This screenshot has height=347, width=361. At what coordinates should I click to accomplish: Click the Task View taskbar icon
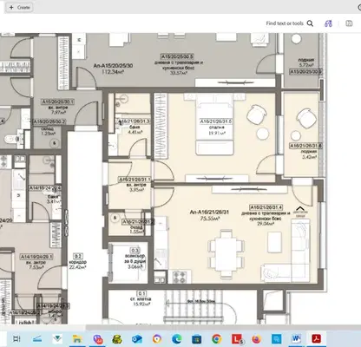(x=16, y=338)
